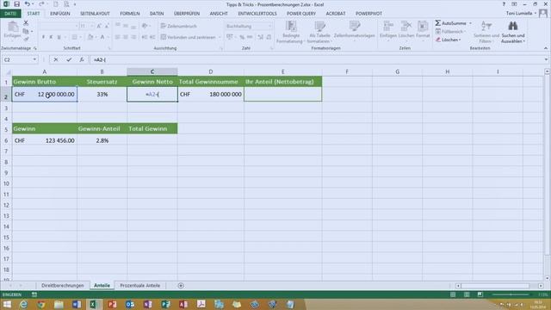Image resolution: width=551 pixels, height=310 pixels.
Task: Select row 6 header
Action: [6, 140]
